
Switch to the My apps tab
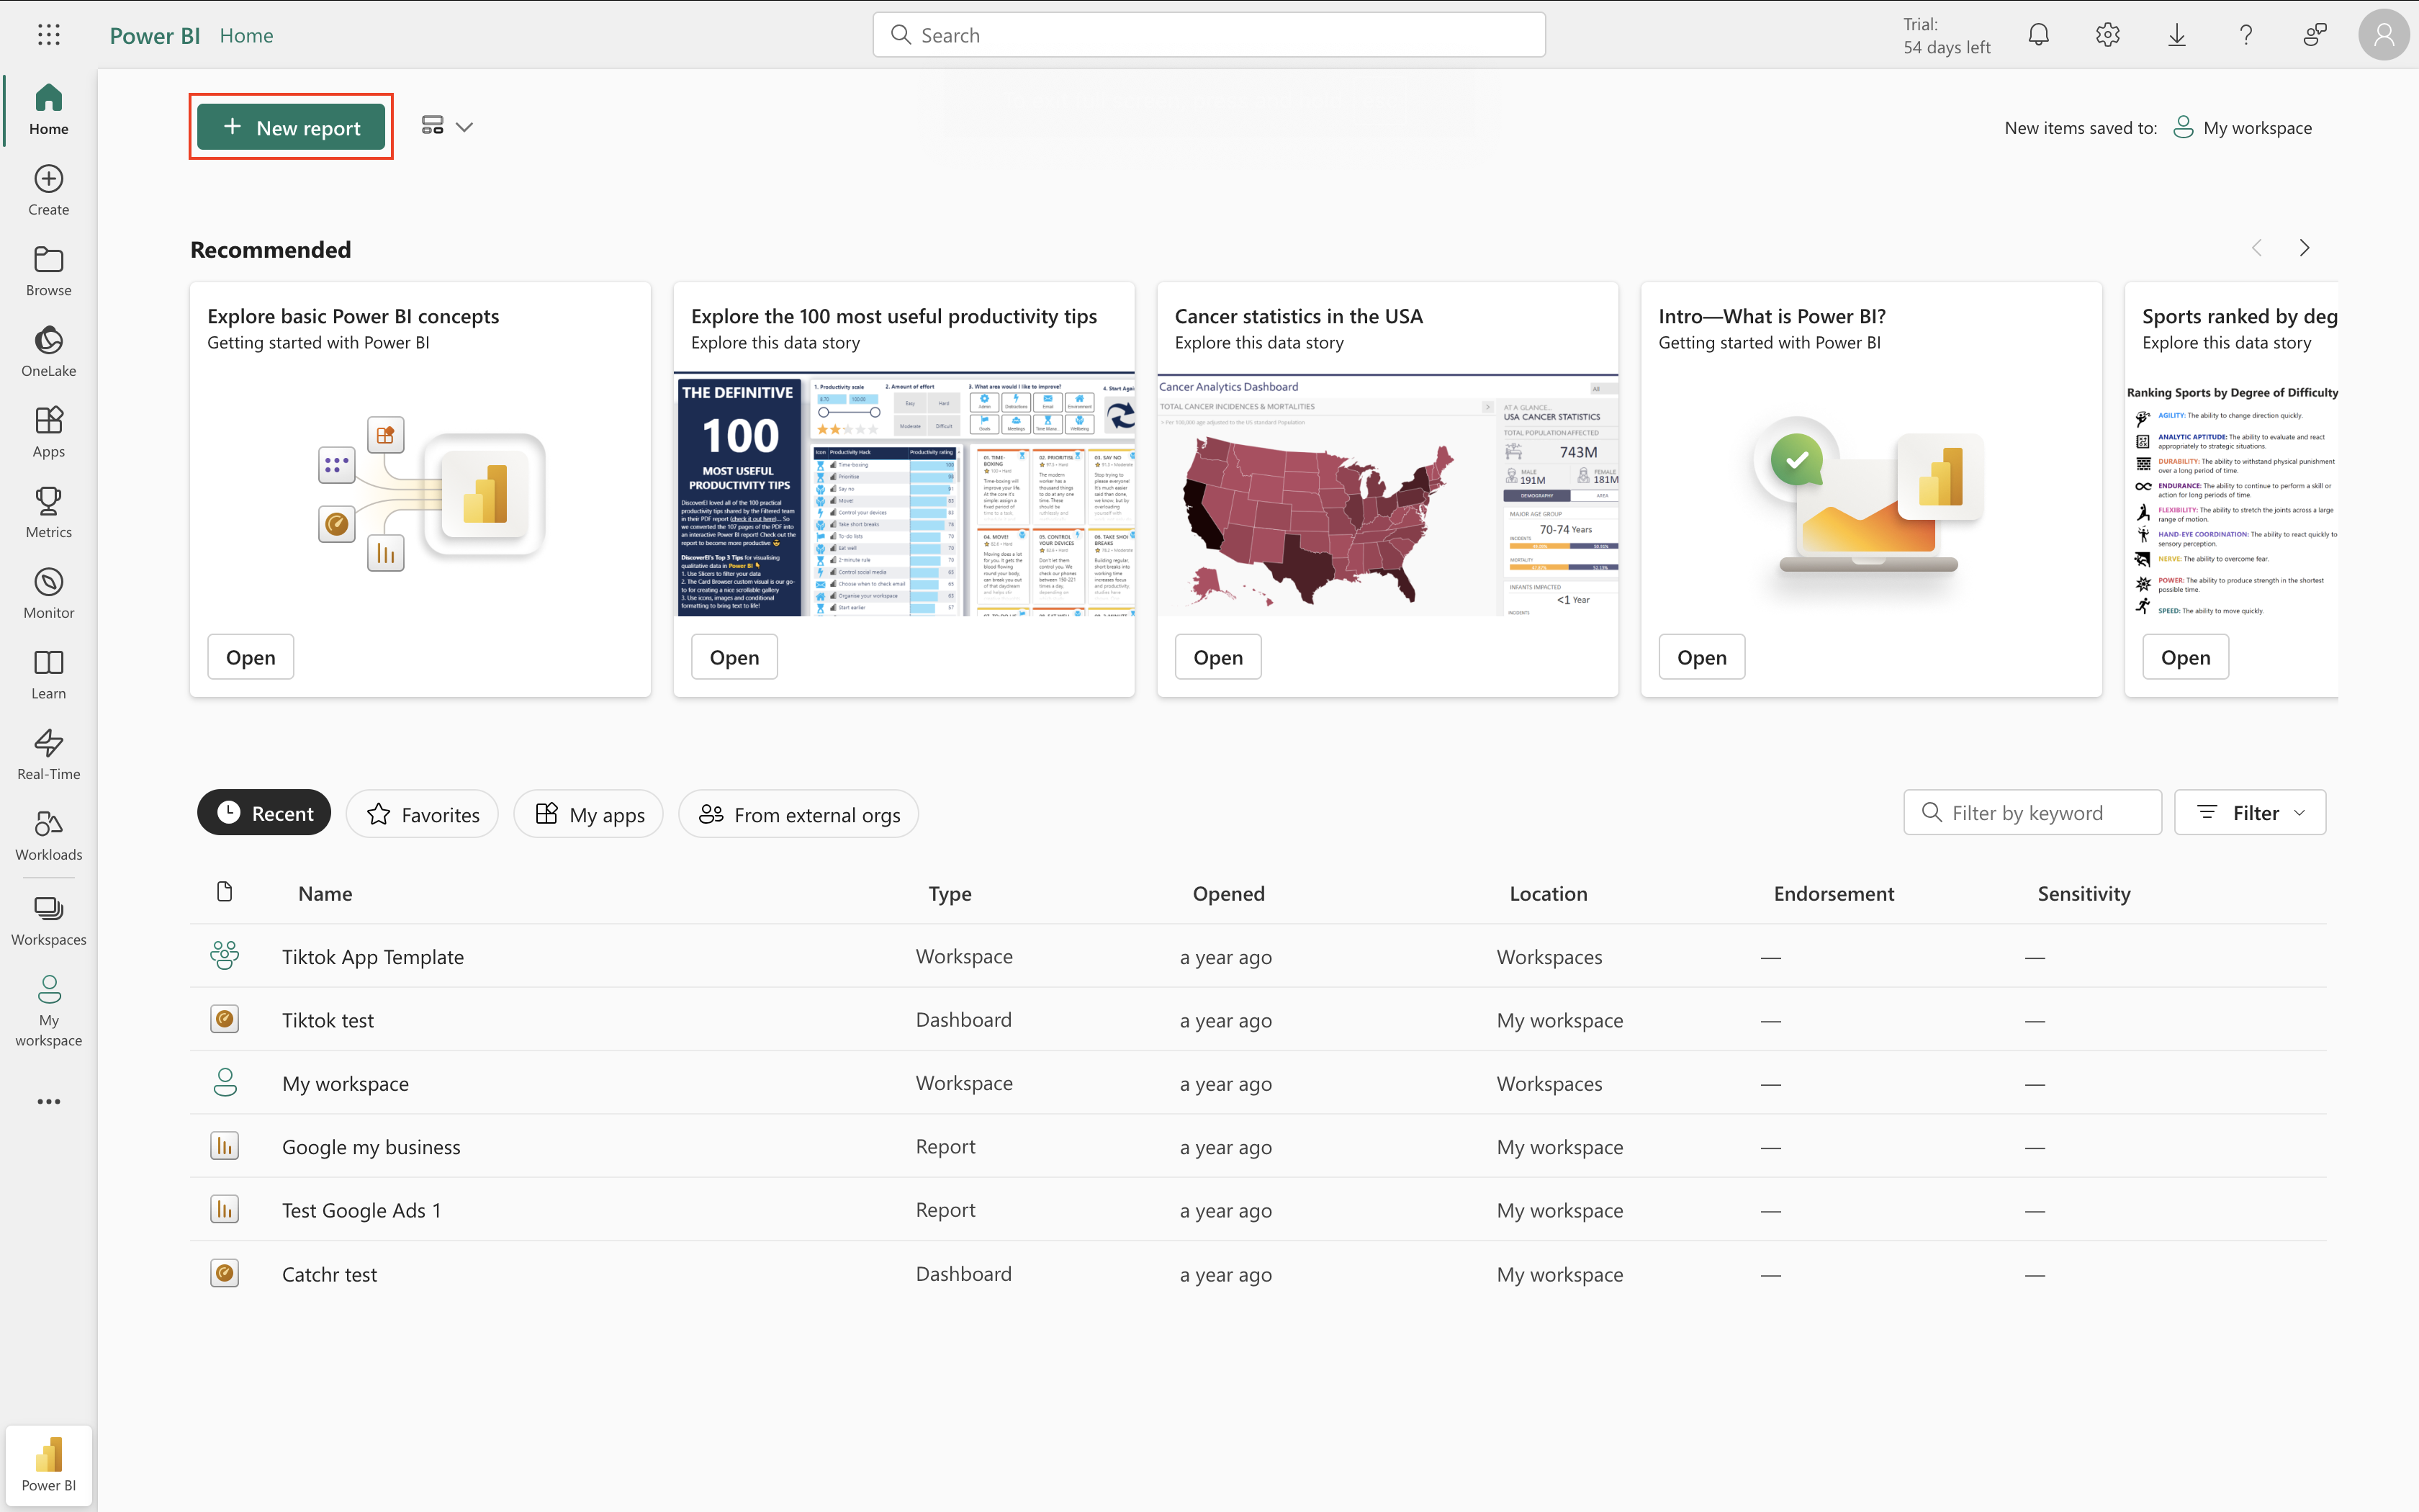pos(589,814)
